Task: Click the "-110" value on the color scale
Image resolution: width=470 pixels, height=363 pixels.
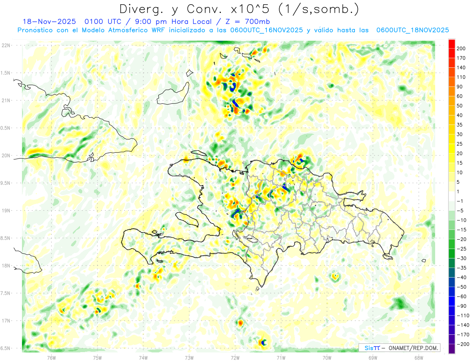Action: 464,315
